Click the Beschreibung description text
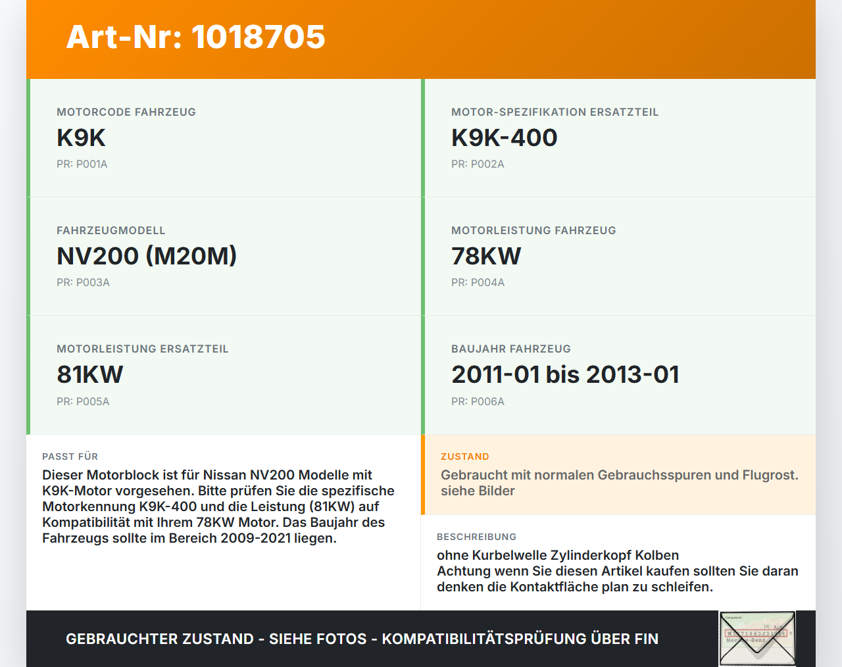 618,571
